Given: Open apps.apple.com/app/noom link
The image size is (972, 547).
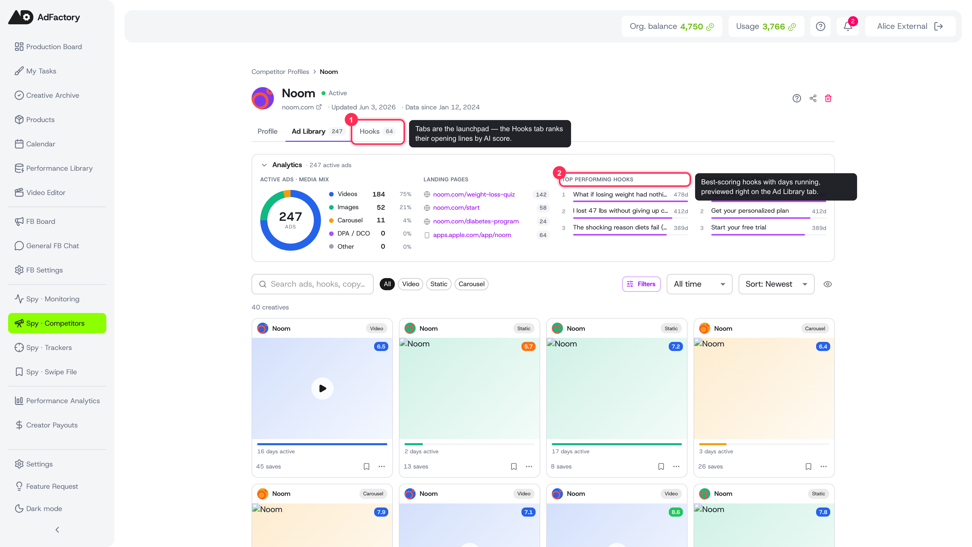Looking at the screenshot, I should point(472,235).
